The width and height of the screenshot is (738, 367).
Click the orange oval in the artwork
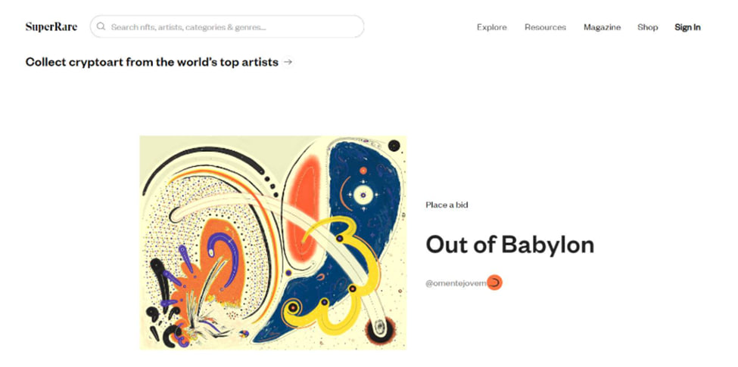point(304,209)
